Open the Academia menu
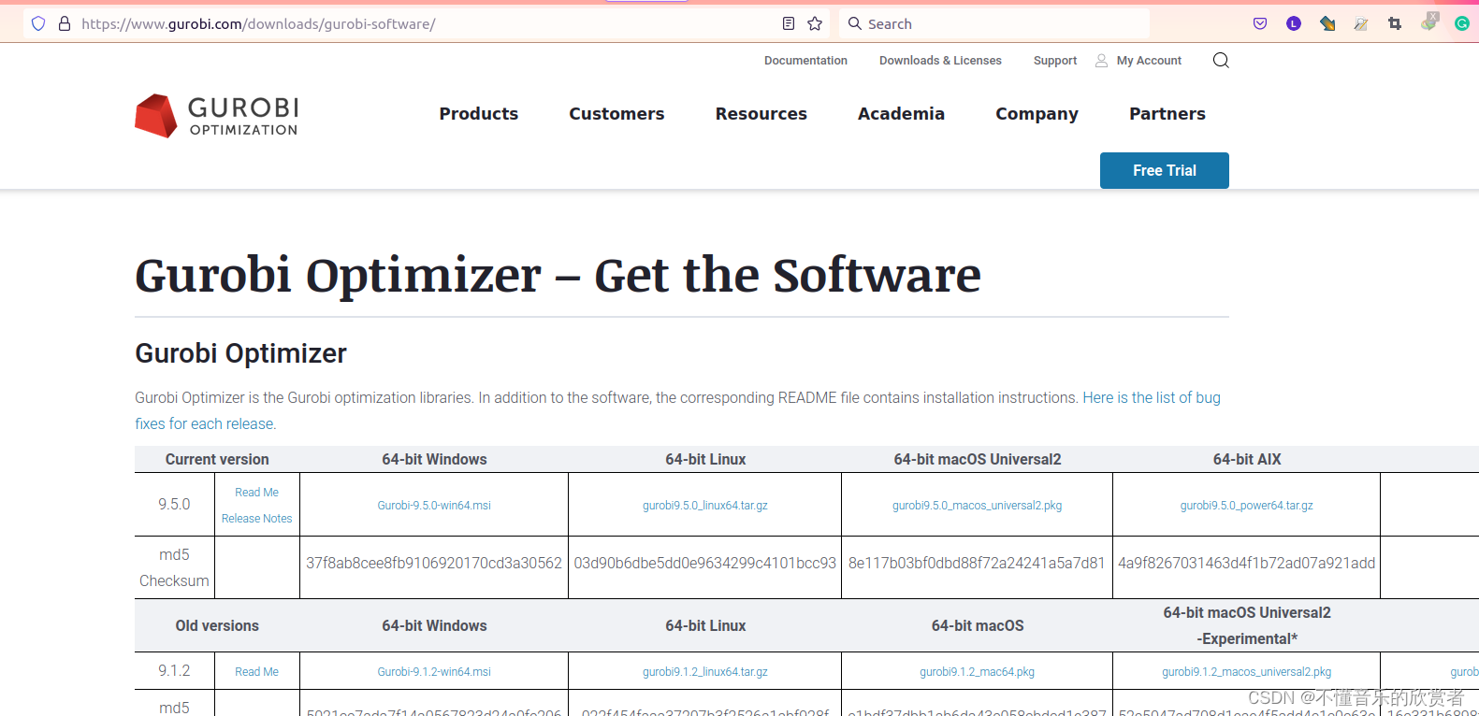 point(901,114)
